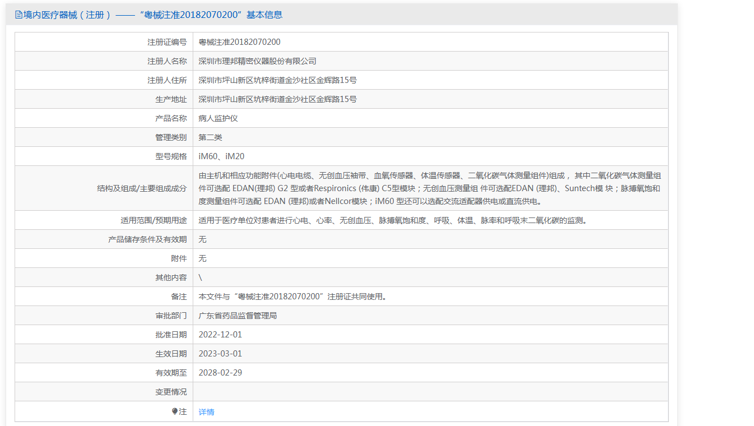
Task: Click the structure description paragraph starting 由主机和相应功能附件
Action: coord(430,188)
